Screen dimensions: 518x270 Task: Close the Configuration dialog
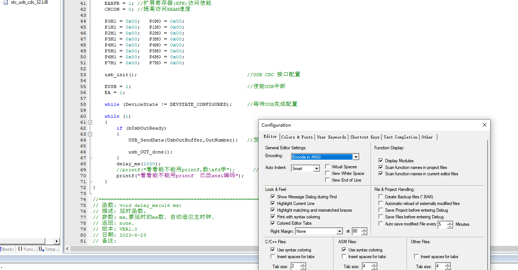point(484,125)
